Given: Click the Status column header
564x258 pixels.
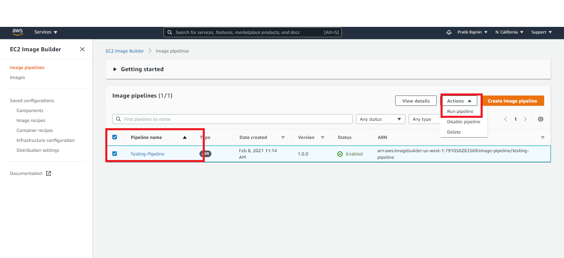Looking at the screenshot, I should 344,137.
